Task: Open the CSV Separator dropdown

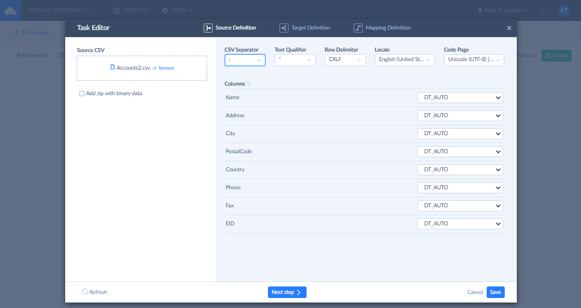Action: [245, 60]
